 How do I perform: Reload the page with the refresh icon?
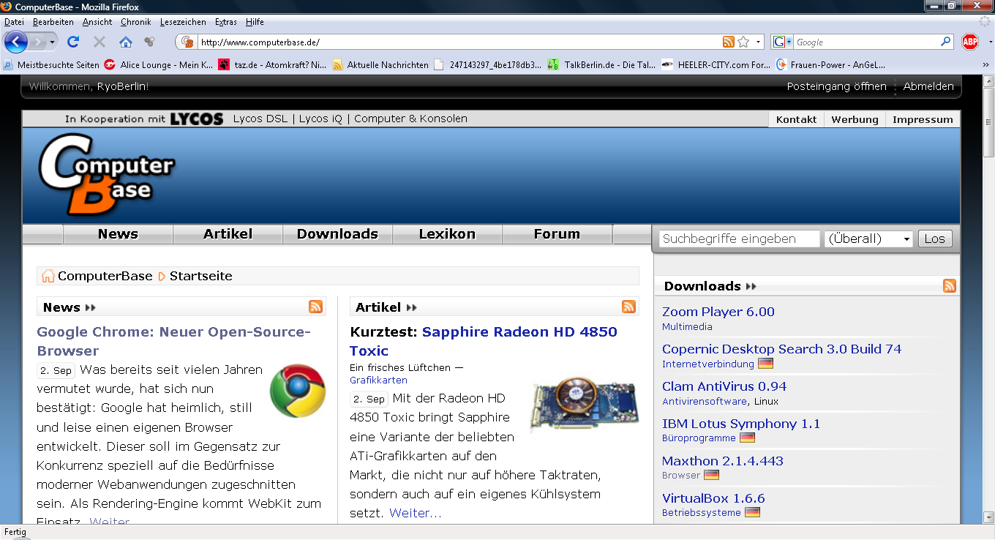tap(73, 42)
